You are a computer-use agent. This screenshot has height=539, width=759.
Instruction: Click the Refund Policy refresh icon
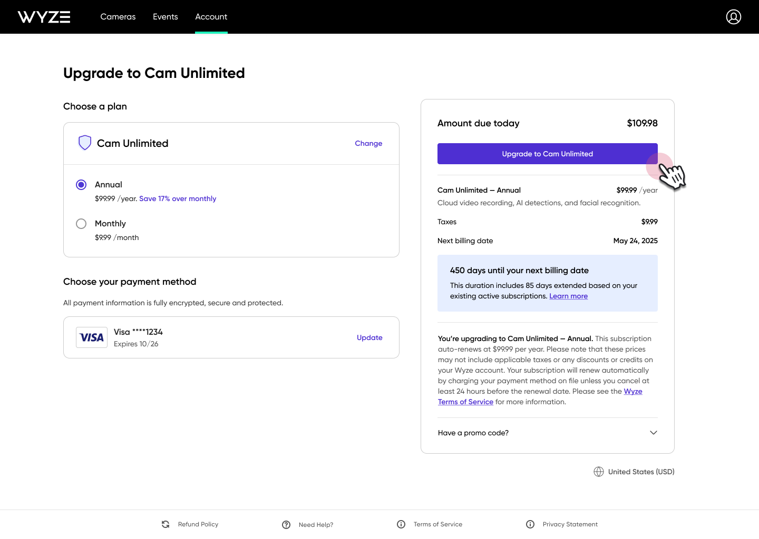click(166, 524)
